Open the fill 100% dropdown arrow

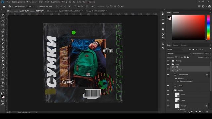(210, 57)
